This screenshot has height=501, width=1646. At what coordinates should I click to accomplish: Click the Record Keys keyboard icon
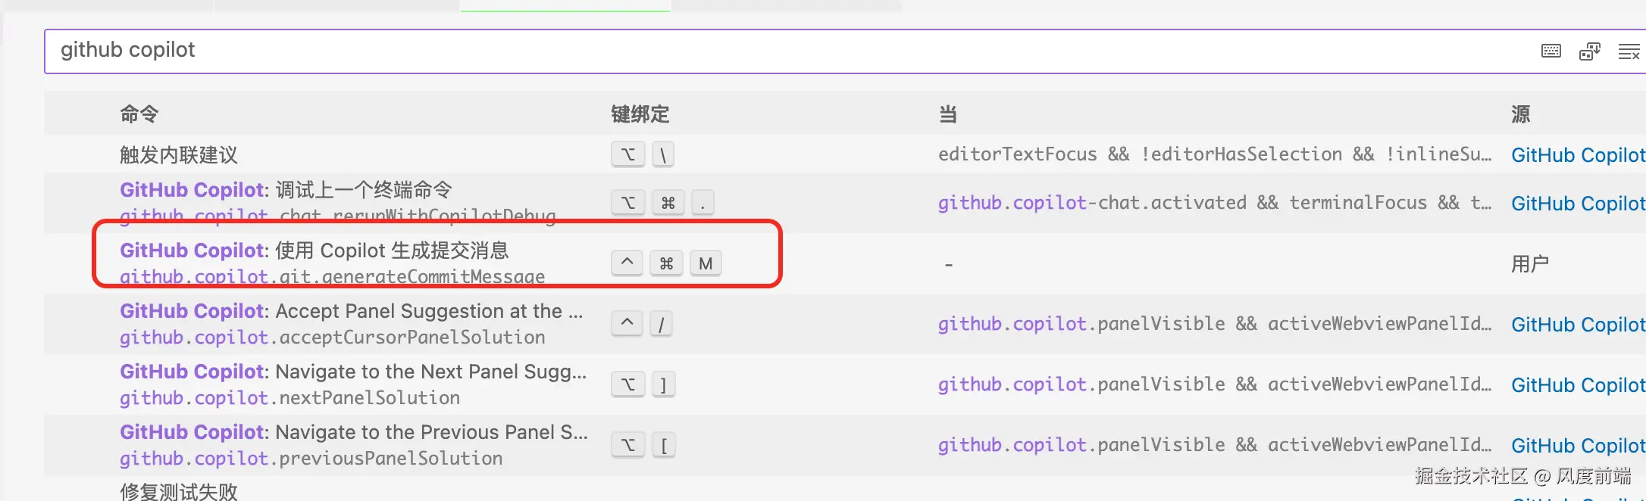[x=1551, y=51]
